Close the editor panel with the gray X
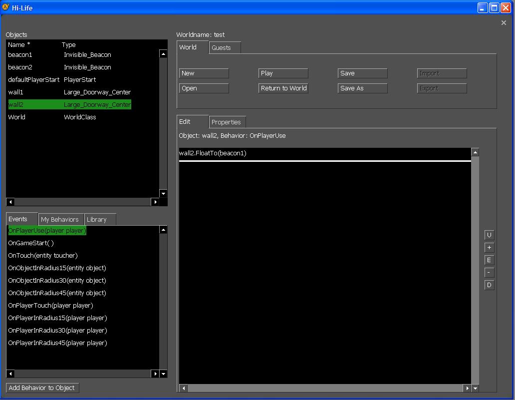Image resolution: width=515 pixels, height=400 pixels. [x=504, y=22]
